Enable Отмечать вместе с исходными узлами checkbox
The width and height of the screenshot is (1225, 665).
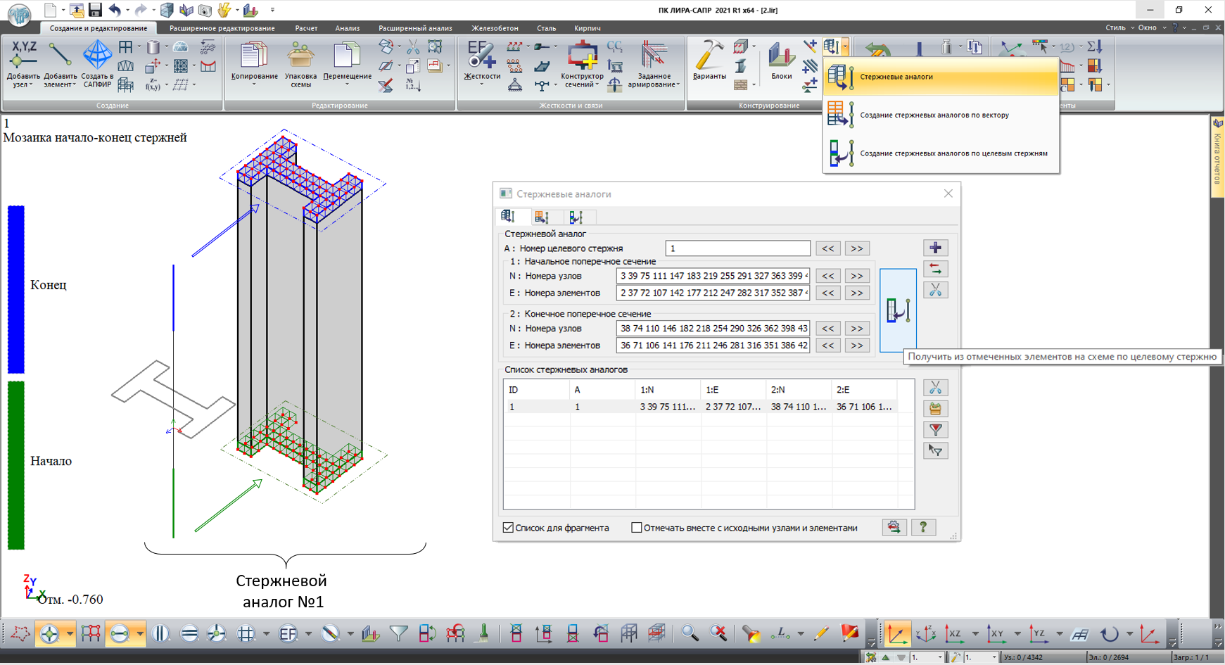[637, 528]
